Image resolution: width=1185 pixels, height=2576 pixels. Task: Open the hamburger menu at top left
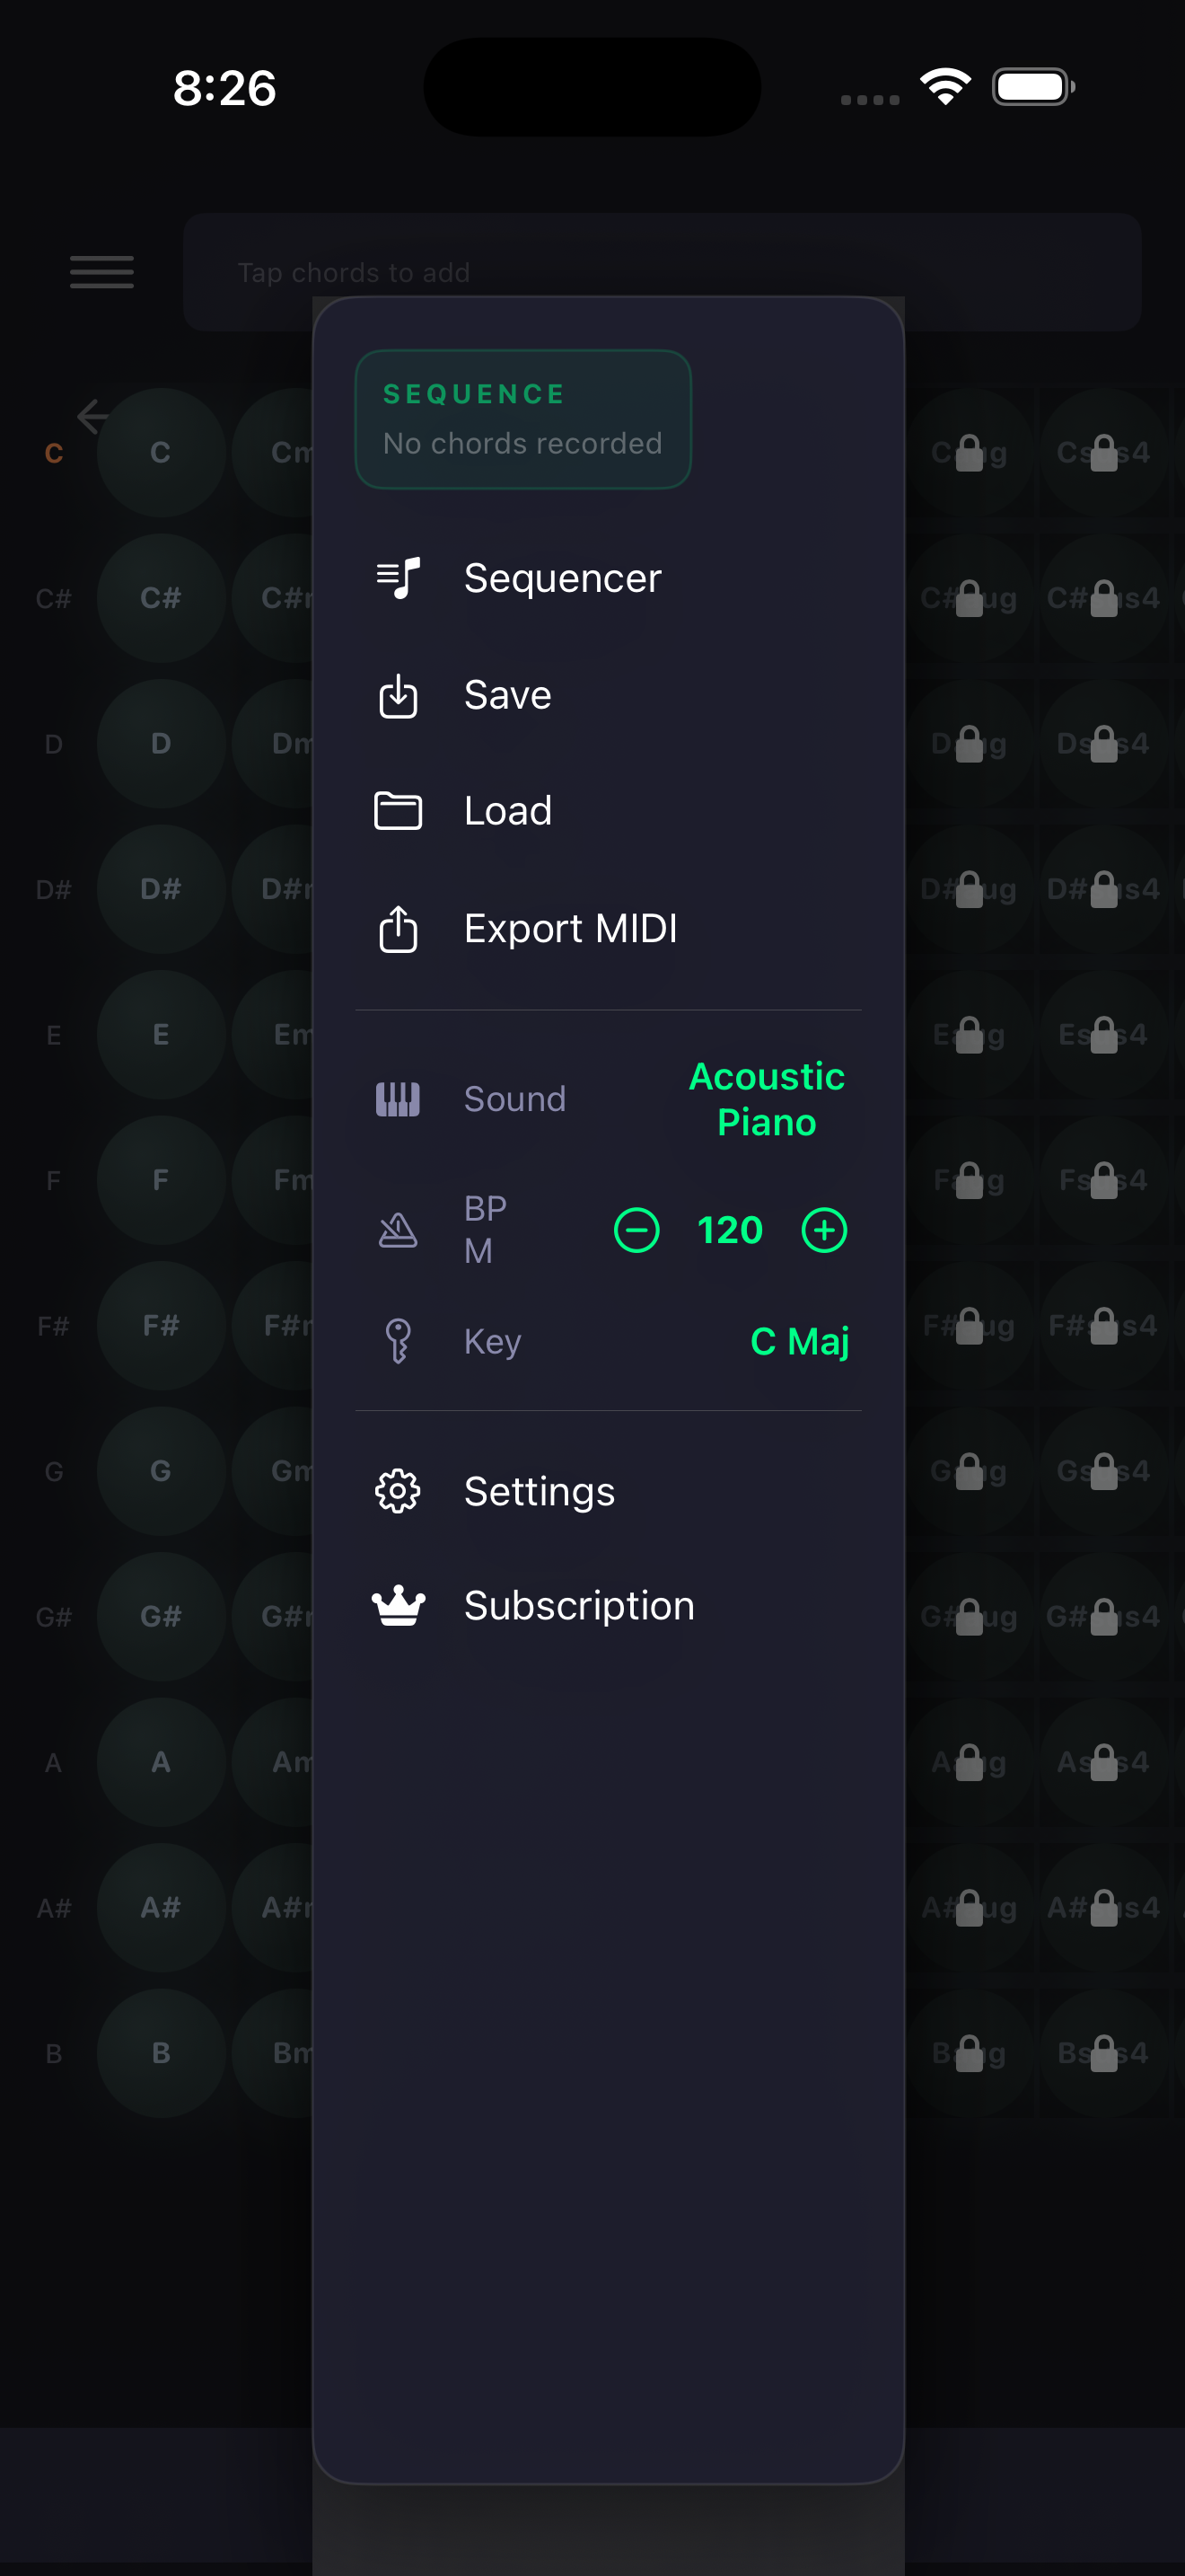pos(101,272)
